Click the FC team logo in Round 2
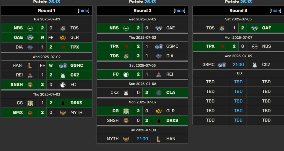The height and width of the screenshot is (151, 284). (x=126, y=74)
